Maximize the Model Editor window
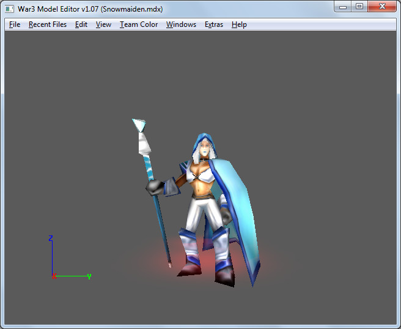The height and width of the screenshot is (329, 401). point(359,6)
